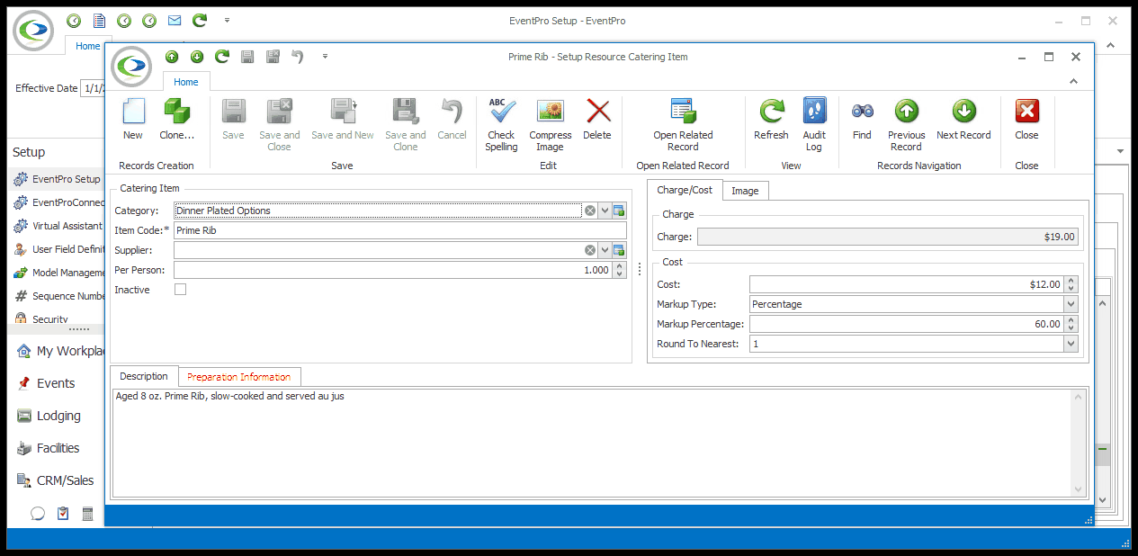Click the up-arrow icon in Prime Rib title bar
The image size is (1138, 556).
click(172, 57)
